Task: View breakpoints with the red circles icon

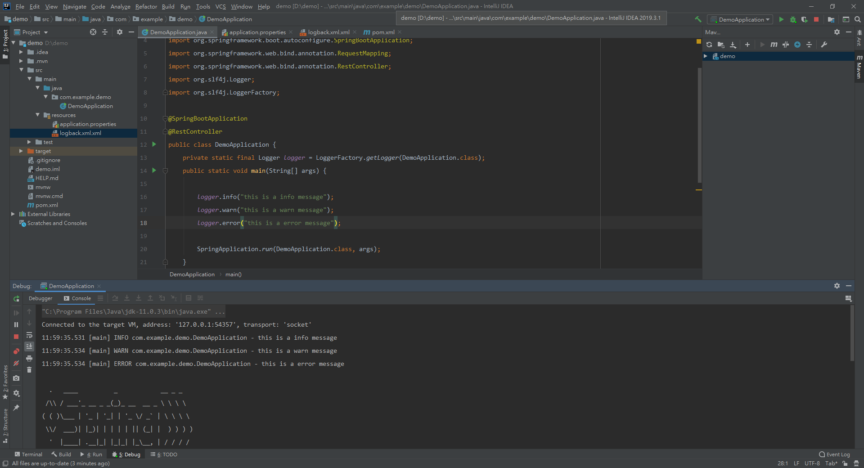Action: coord(16,351)
